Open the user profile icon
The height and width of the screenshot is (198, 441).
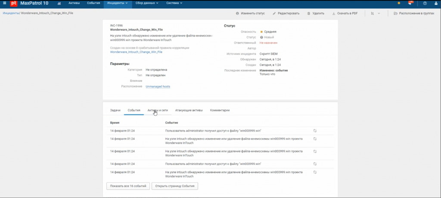(x=436, y=3)
